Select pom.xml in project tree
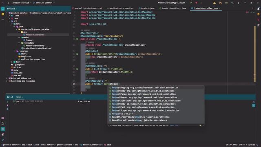Viewport: 261px width, 147px height. tap(17, 76)
